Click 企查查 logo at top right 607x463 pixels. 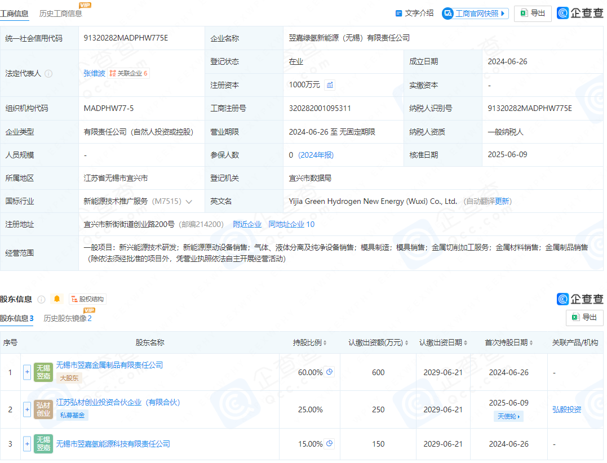point(580,13)
